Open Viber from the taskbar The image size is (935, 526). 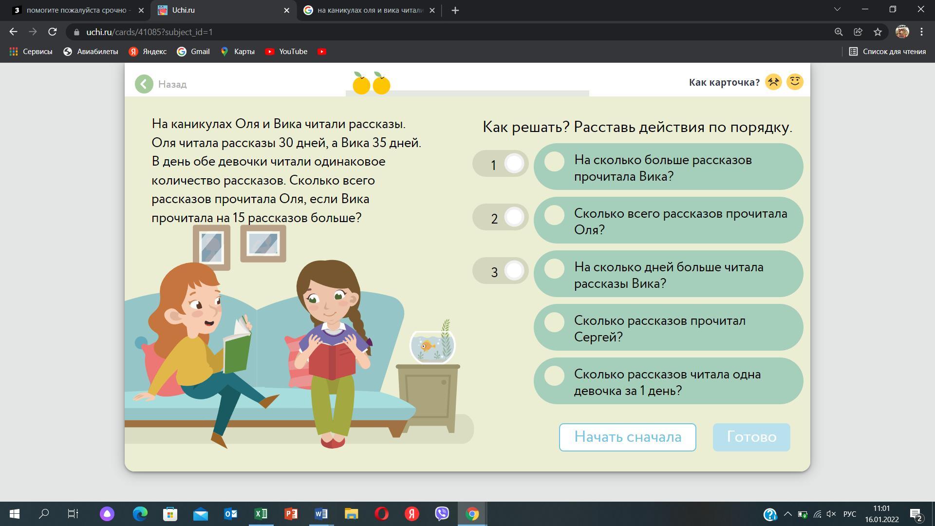tap(442, 514)
